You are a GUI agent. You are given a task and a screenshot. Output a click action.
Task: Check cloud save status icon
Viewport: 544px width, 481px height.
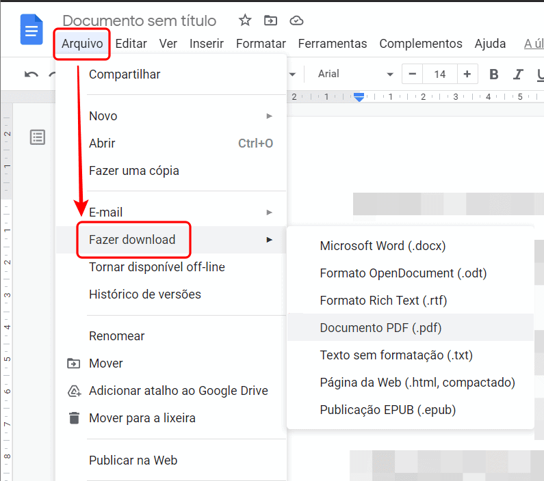tap(296, 20)
